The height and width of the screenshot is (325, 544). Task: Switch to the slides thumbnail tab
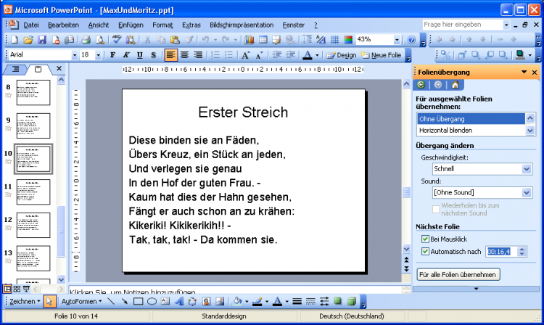[x=38, y=69]
